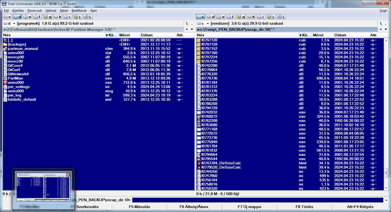391x212 pixels.
Task: Click the partman_manual help file icon
Action: (x=5, y=49)
